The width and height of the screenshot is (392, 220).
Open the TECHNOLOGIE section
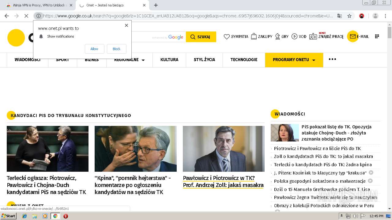tap(244, 60)
